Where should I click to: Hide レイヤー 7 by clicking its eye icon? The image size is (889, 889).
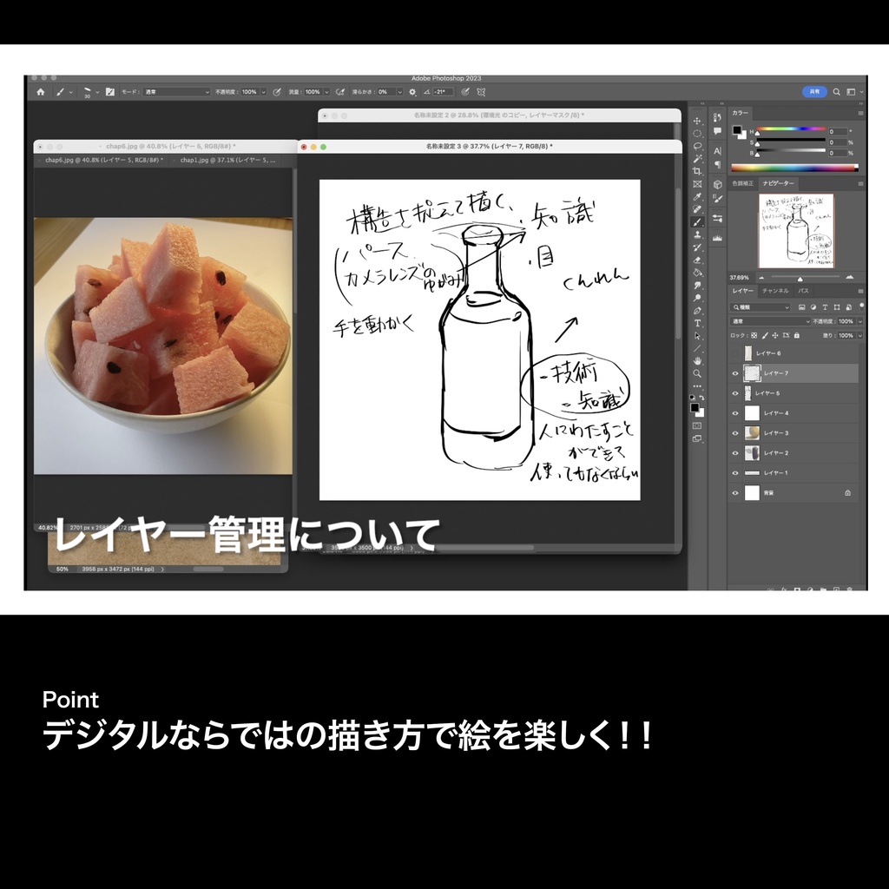pos(734,372)
